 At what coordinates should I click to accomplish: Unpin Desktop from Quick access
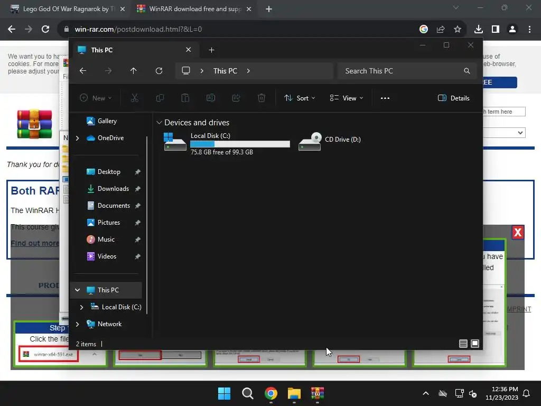(x=138, y=172)
